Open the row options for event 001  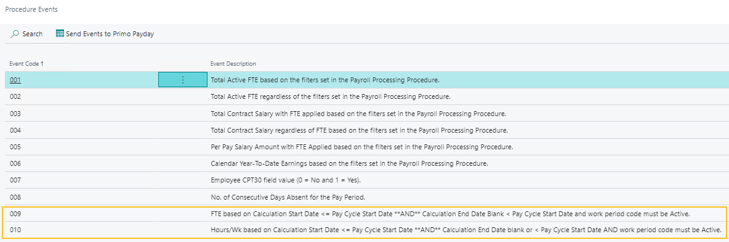coord(183,80)
